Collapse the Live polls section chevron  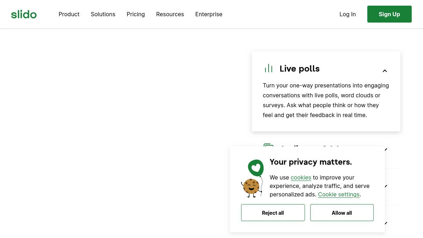[385, 71]
